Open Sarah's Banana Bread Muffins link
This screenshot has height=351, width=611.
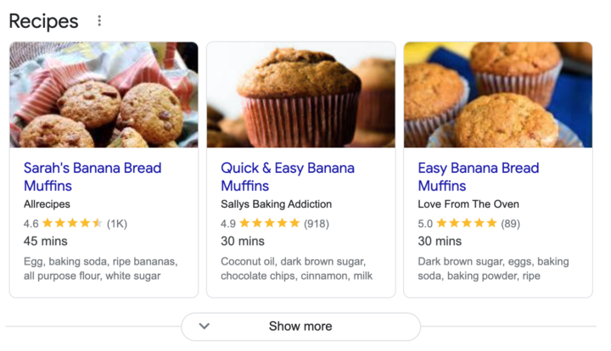pyautogui.click(x=92, y=176)
